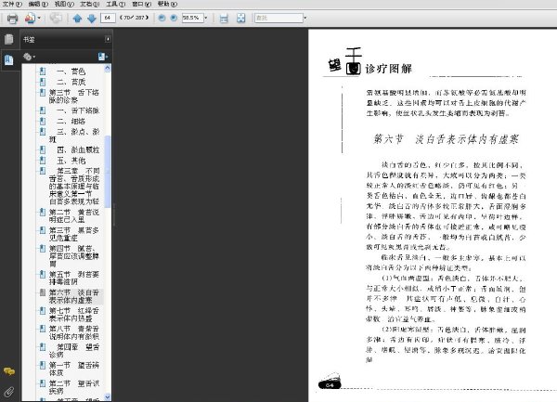
Task: Select bookmark 五、其他
Action: pyautogui.click(x=71, y=161)
